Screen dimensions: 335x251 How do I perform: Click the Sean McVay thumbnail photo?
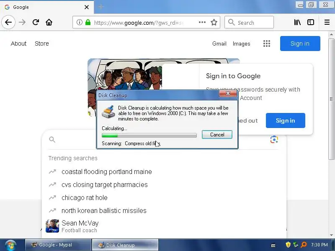pos(52,226)
